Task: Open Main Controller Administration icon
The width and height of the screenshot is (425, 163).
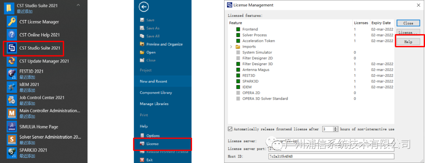Action: [x=12, y=113]
